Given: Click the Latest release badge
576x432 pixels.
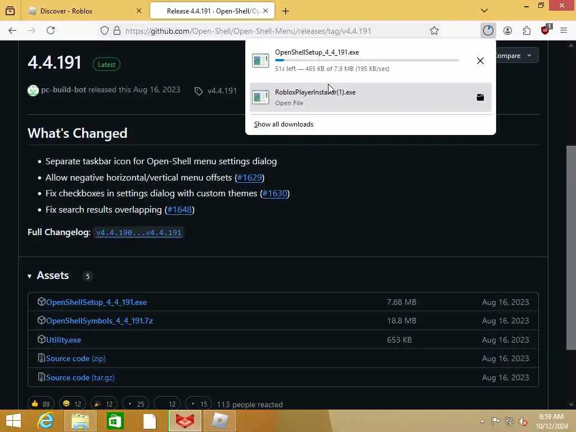Looking at the screenshot, I should point(106,64).
